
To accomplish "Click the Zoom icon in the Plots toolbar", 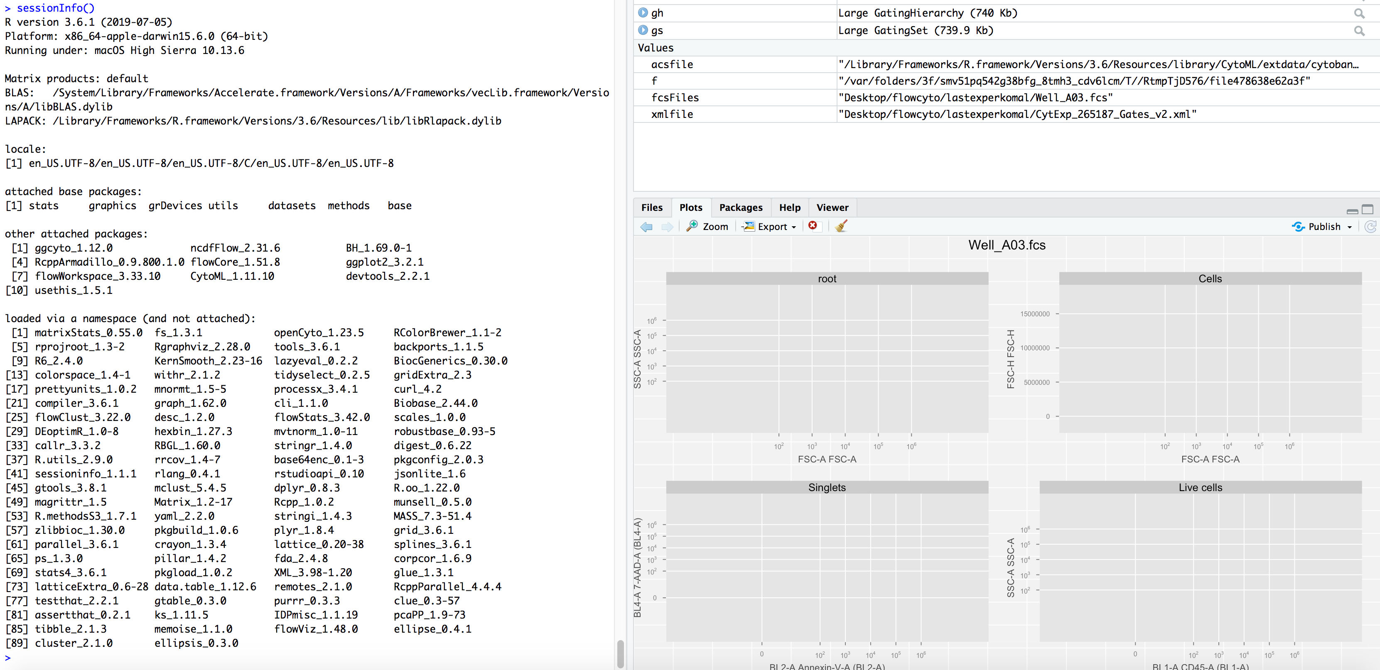I will 707,226.
